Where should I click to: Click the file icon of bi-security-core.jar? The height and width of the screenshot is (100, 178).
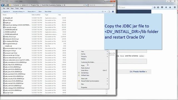pos(4,27)
